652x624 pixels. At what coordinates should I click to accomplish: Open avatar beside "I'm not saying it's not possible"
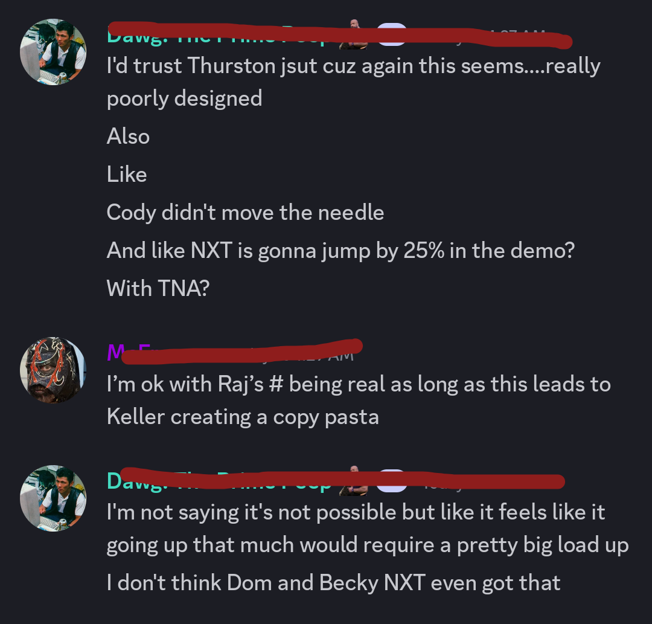point(53,498)
